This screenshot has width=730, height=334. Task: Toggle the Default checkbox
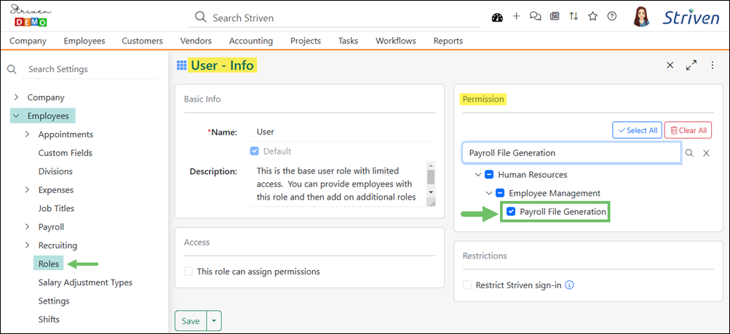254,151
